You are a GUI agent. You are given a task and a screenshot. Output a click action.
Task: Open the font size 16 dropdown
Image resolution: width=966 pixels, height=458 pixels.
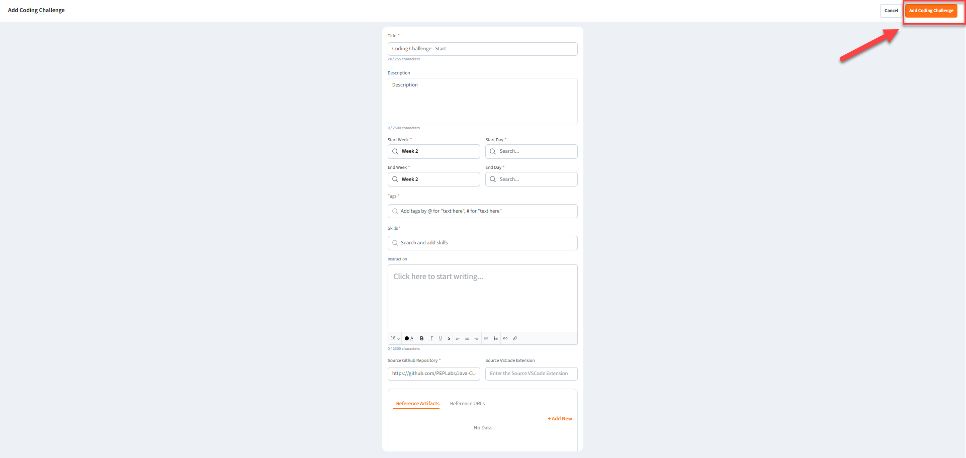(x=395, y=338)
